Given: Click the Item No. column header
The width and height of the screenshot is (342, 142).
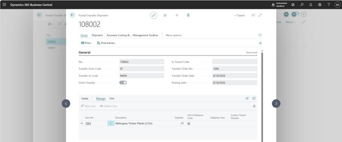Looking at the screenshot, I should [90, 118].
